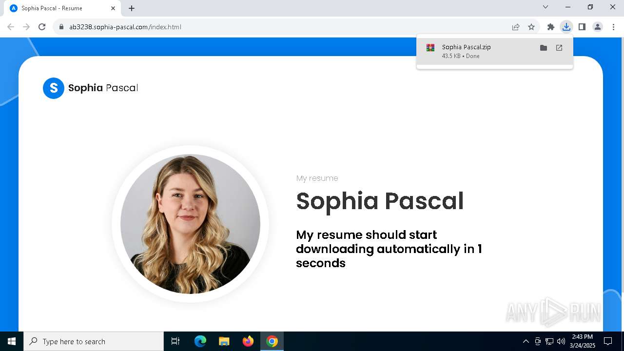Viewport: 624px width, 351px height.
Task: Click the WinRAR file icon of the download
Action: 430,48
